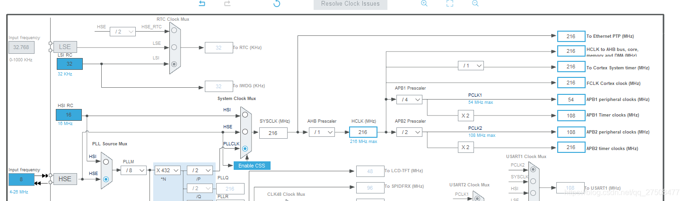Click the refresh clock tree icon
Viewport: 684px width, 201px height.
pyautogui.click(x=277, y=3)
